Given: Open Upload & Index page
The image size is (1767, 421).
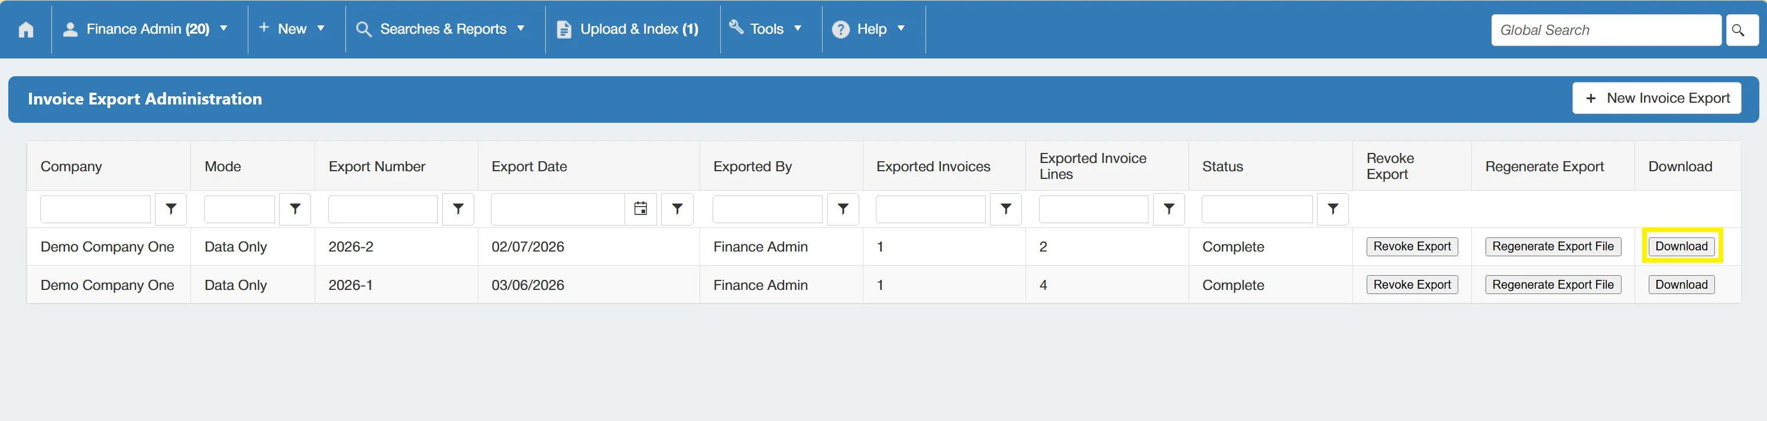Looking at the screenshot, I should point(627,30).
